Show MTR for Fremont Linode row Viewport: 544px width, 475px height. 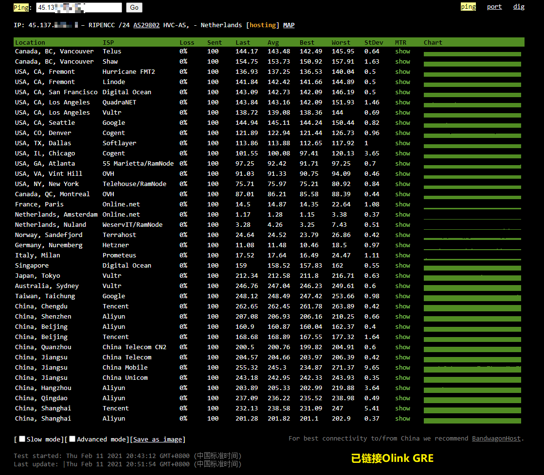(x=402, y=82)
